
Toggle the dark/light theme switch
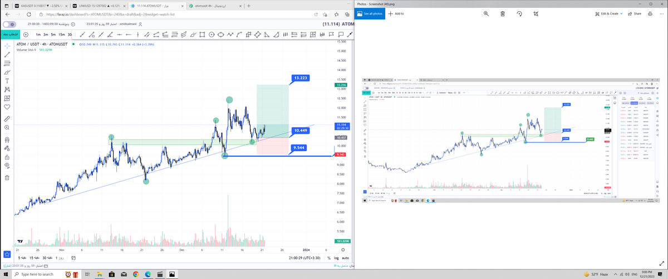[x=9, y=24]
